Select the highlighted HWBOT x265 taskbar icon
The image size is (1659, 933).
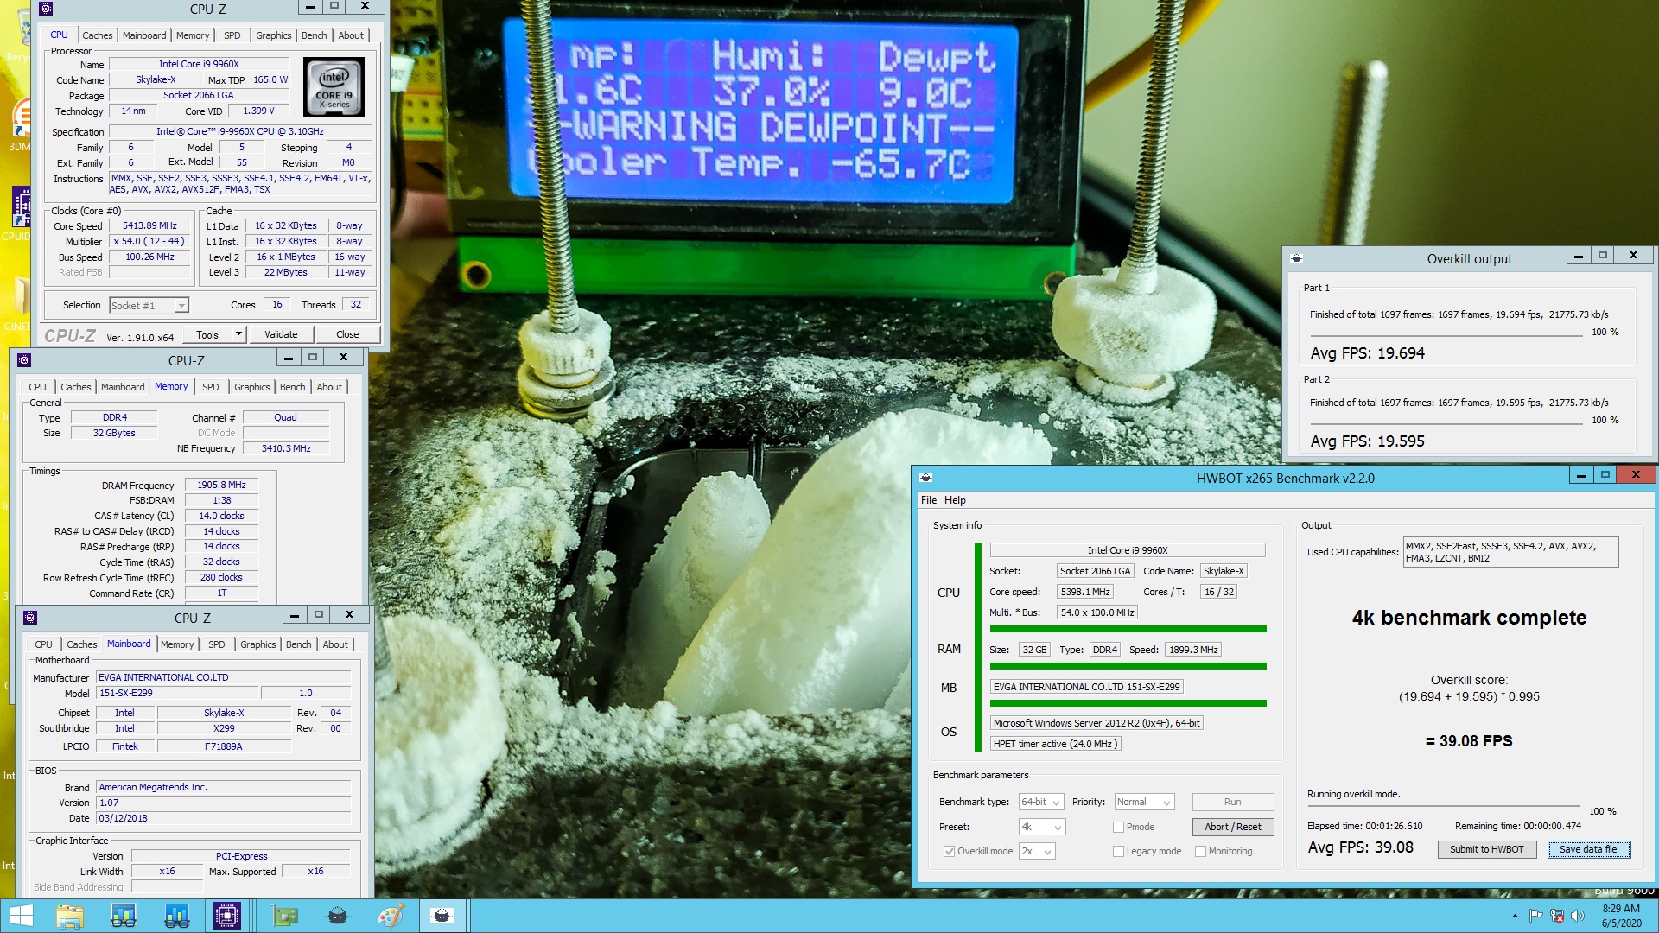click(442, 916)
